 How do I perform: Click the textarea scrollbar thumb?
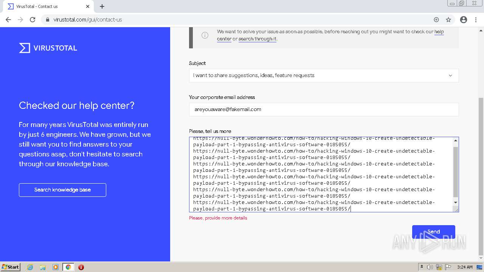[x=456, y=172]
